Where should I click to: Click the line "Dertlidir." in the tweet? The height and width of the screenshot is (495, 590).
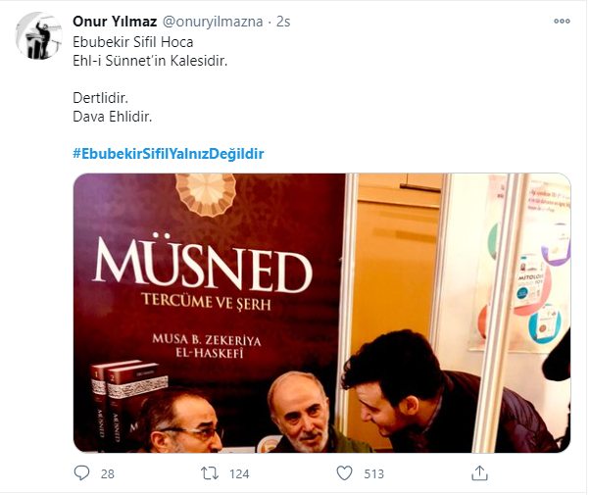coord(102,98)
